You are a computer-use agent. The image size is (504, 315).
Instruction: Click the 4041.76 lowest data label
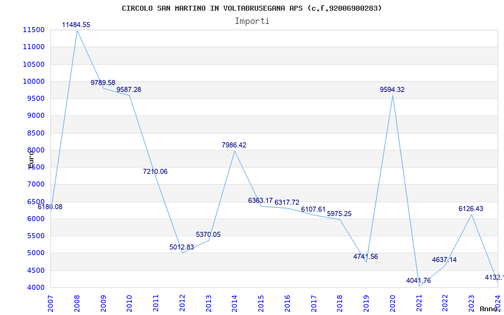coord(418,280)
